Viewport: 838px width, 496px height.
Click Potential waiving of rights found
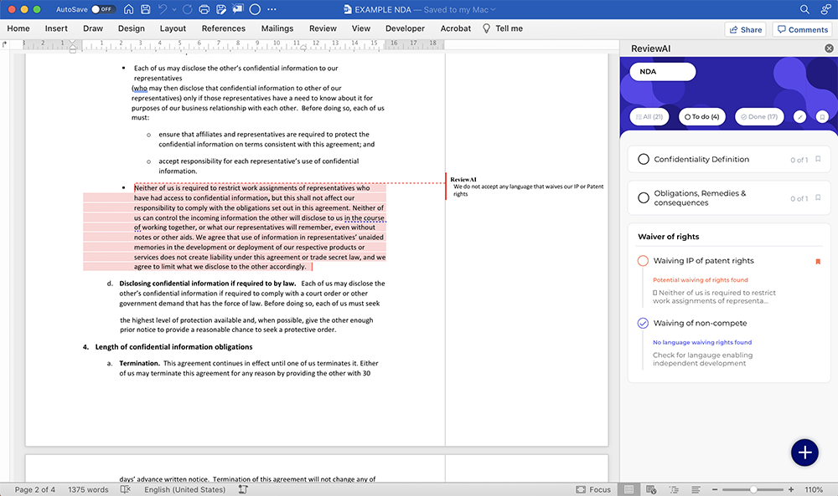click(700, 280)
